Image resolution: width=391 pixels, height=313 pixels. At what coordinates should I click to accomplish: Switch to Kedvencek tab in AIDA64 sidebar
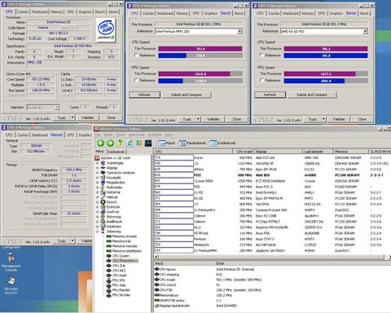pyautogui.click(x=116, y=152)
